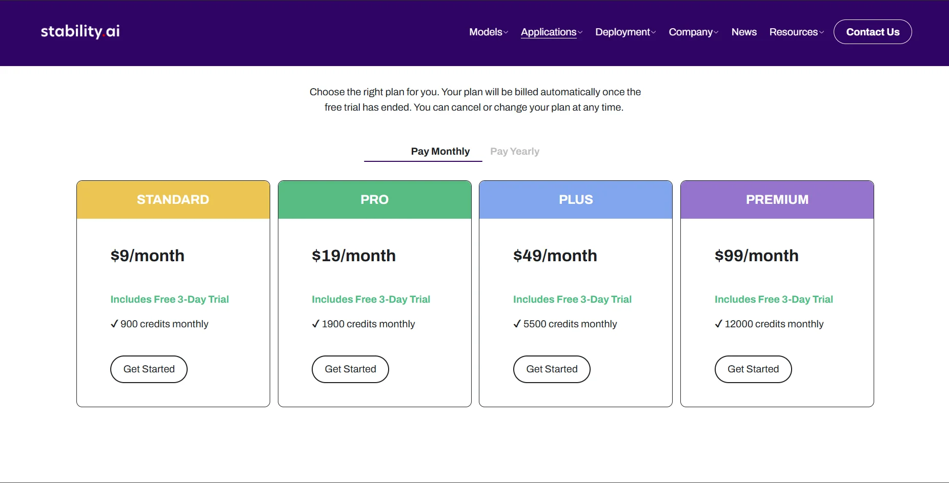Click the Contact Us button

(873, 32)
